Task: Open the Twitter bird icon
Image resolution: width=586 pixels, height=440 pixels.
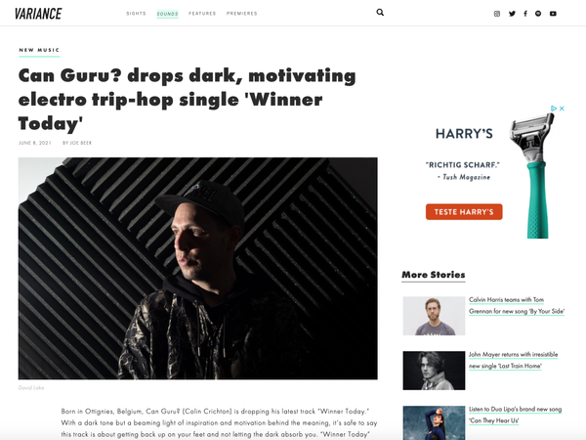Action: tap(512, 14)
